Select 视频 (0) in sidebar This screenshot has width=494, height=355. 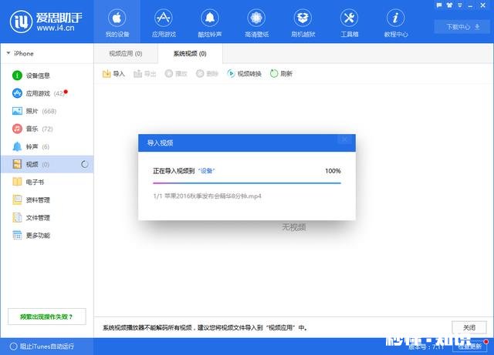tap(47, 164)
